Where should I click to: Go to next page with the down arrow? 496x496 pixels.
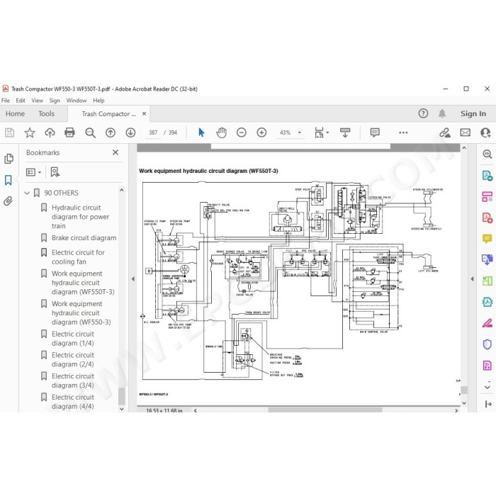point(130,133)
